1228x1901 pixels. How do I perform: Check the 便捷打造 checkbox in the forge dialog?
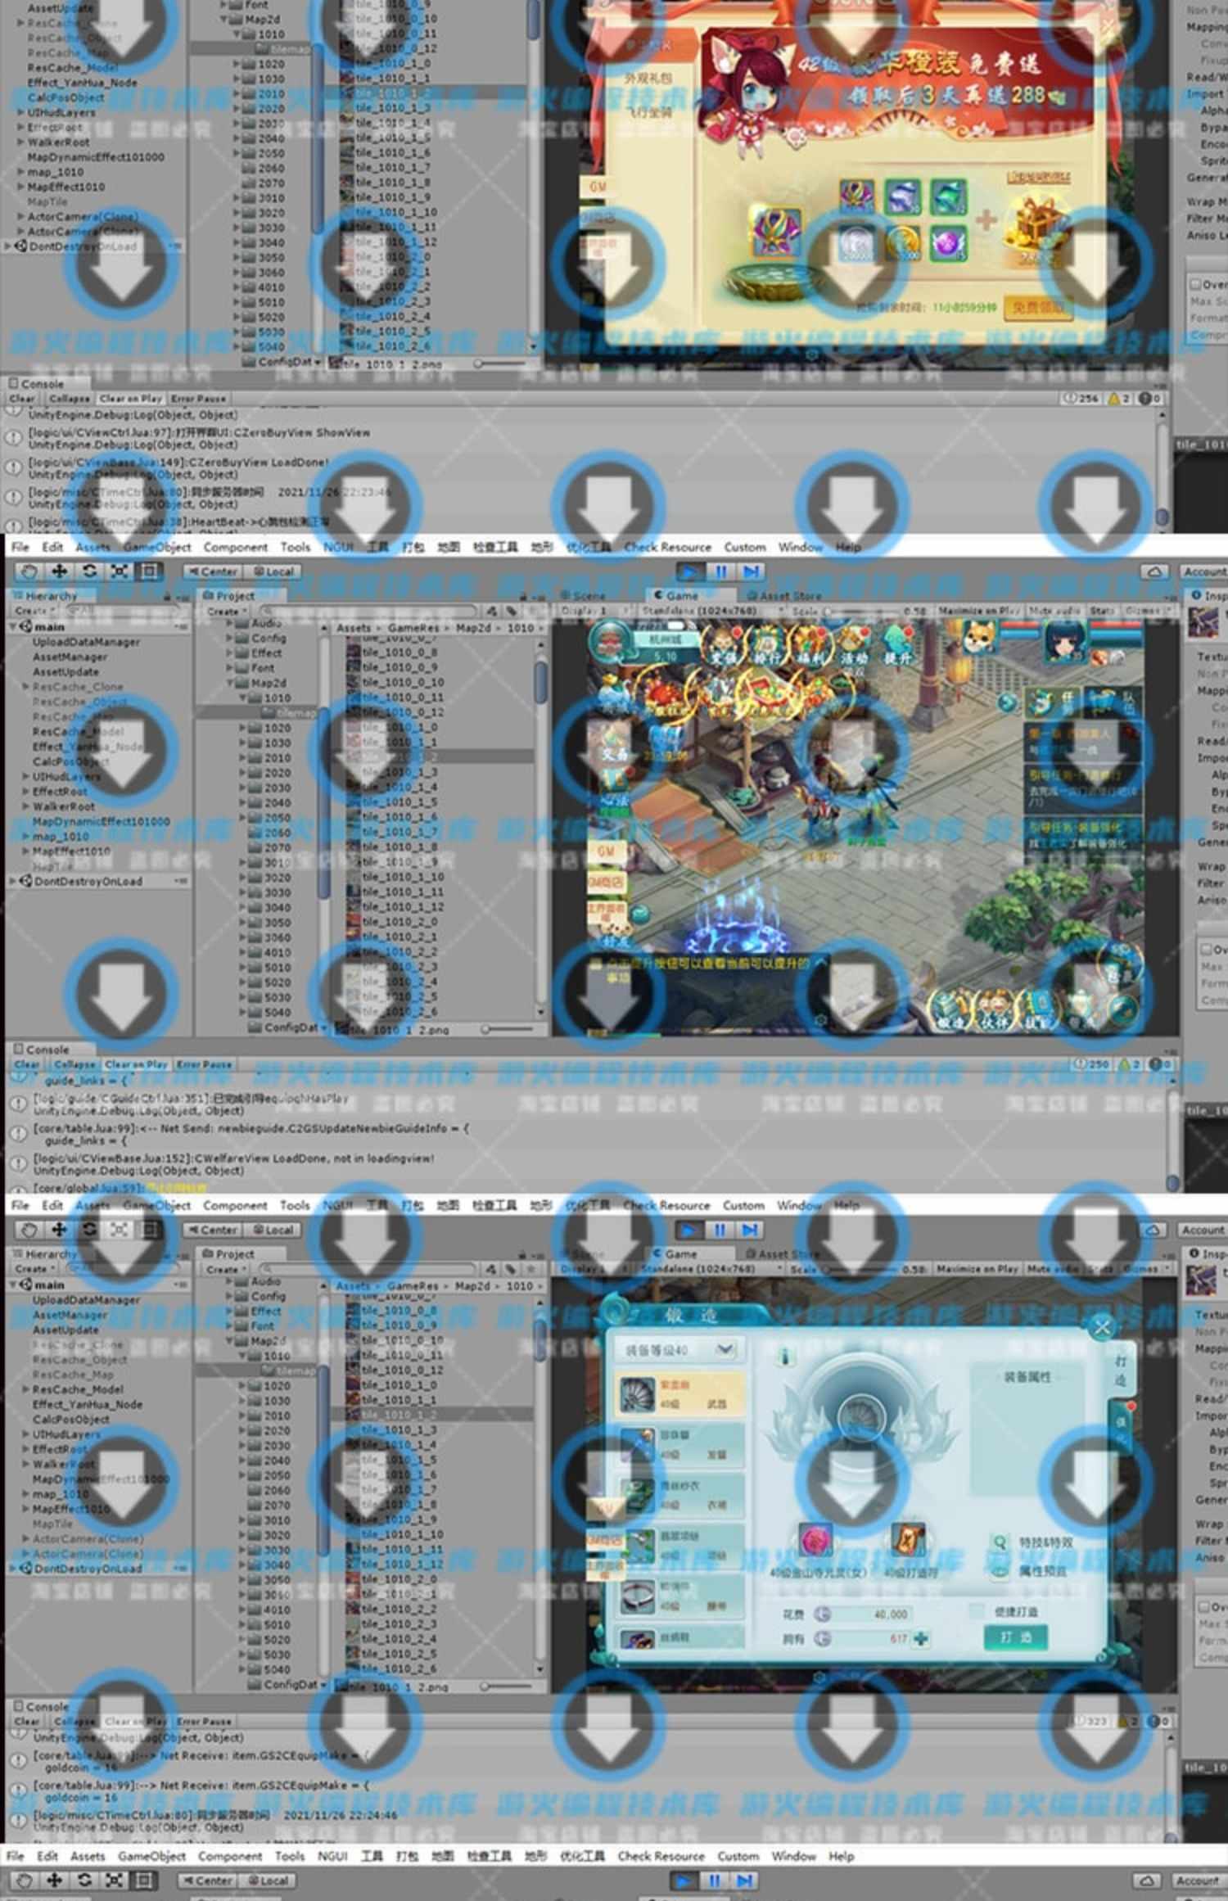[976, 1611]
